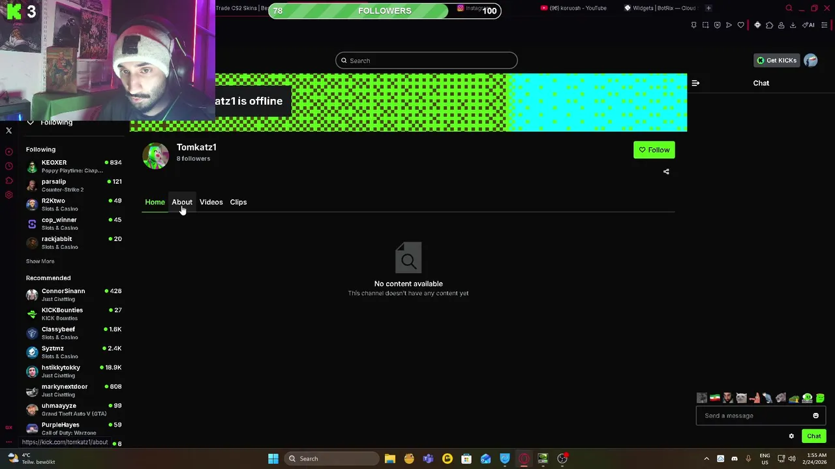This screenshot has width=835, height=469.
Task: Open Microsoft Store from taskbar
Action: 466,459
